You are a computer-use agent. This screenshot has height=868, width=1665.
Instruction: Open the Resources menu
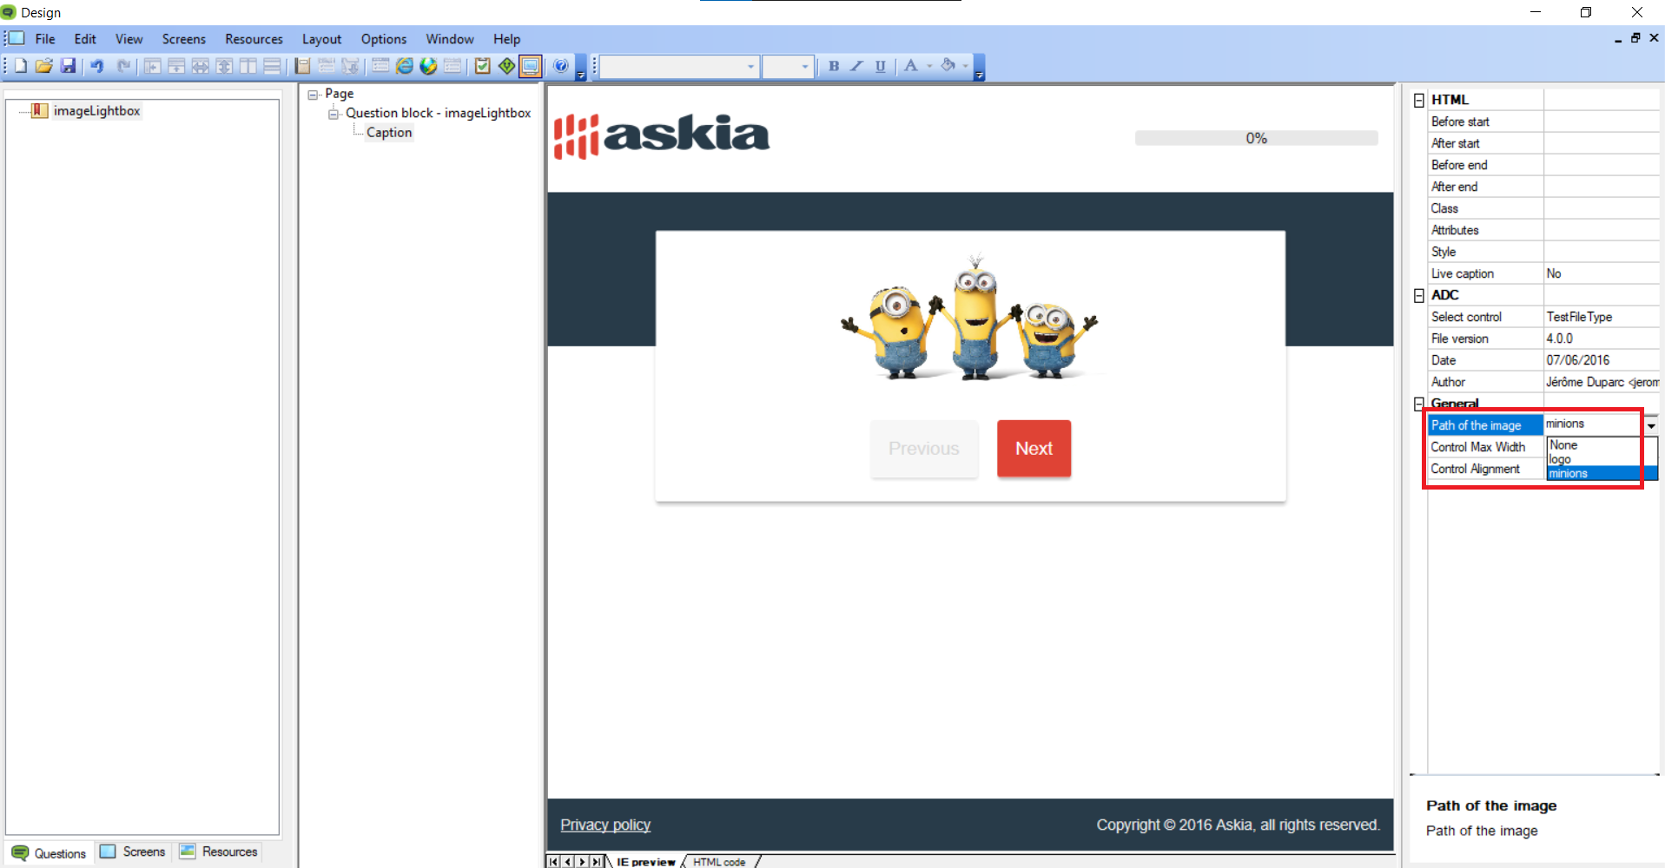click(254, 39)
